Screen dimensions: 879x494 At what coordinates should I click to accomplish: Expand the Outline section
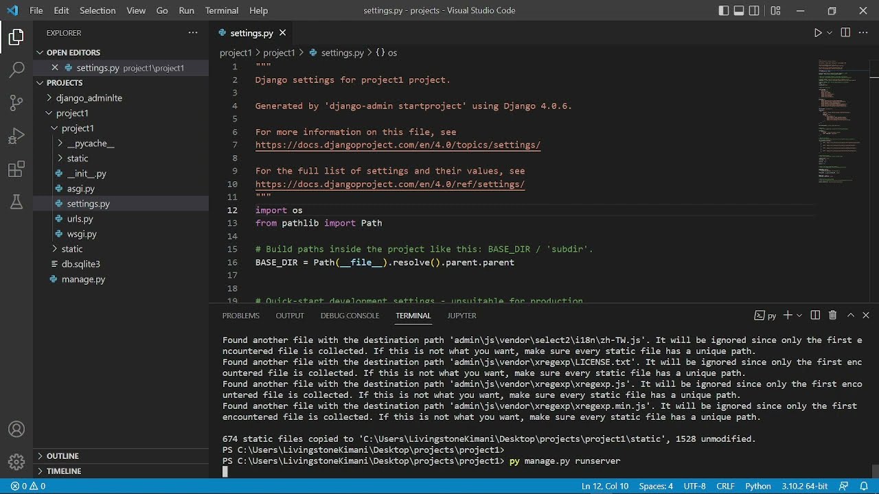121,456
